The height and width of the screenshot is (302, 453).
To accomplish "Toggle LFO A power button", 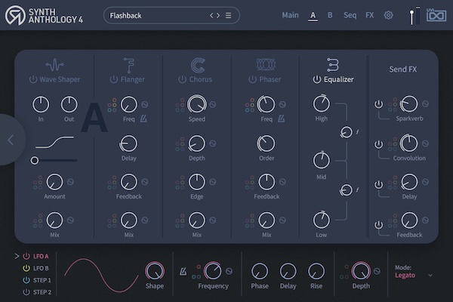I will point(26,256).
